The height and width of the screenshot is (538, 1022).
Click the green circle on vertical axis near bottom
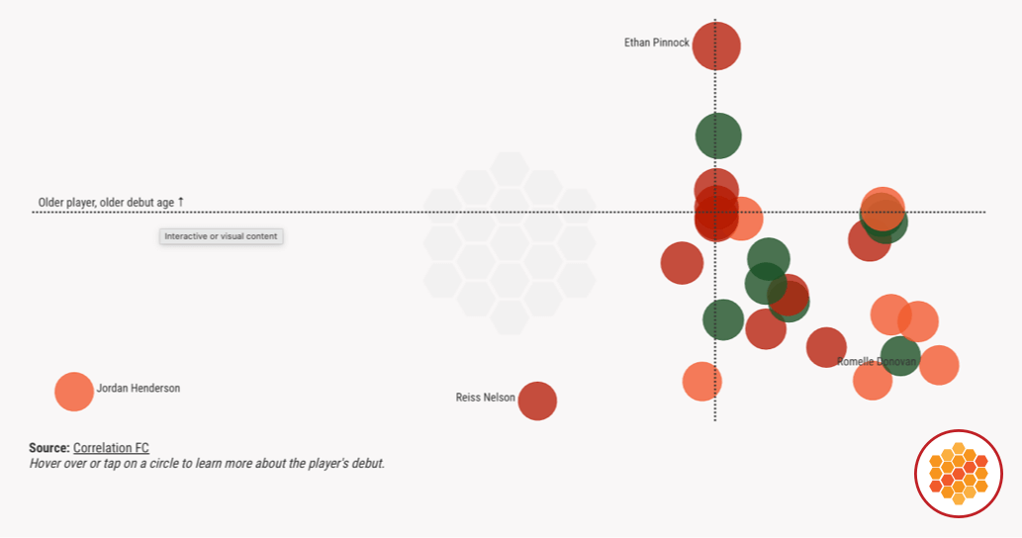(723, 319)
